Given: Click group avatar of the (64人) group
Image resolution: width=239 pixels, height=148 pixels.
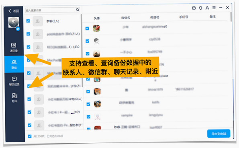Looking at the screenshot, I should pos(39,99).
